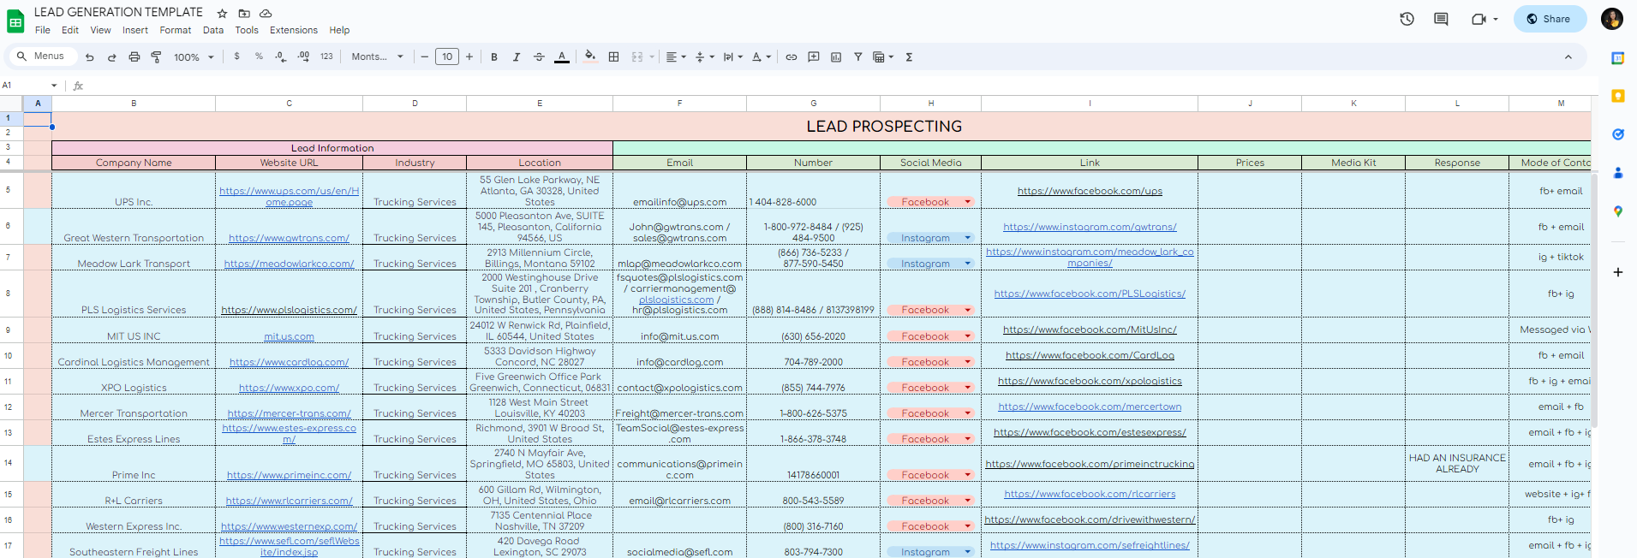Screen dimensions: 1637x558
Task: Open UPS Inc. social media dropdown
Action: 968,202
